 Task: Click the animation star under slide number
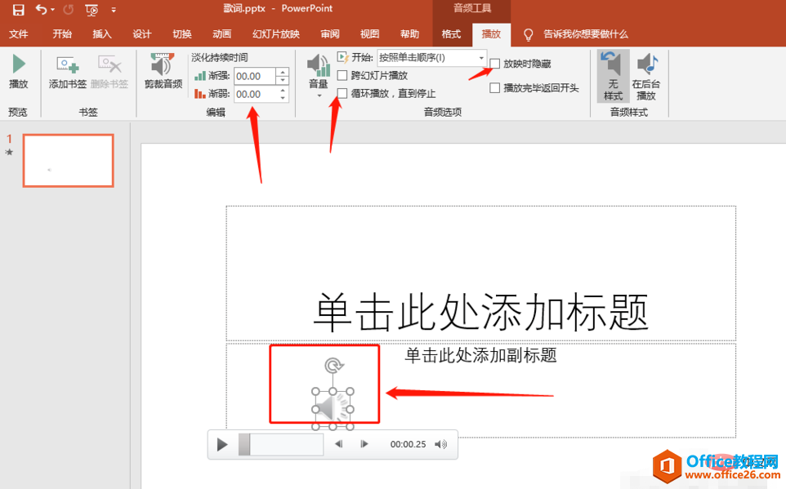9,153
